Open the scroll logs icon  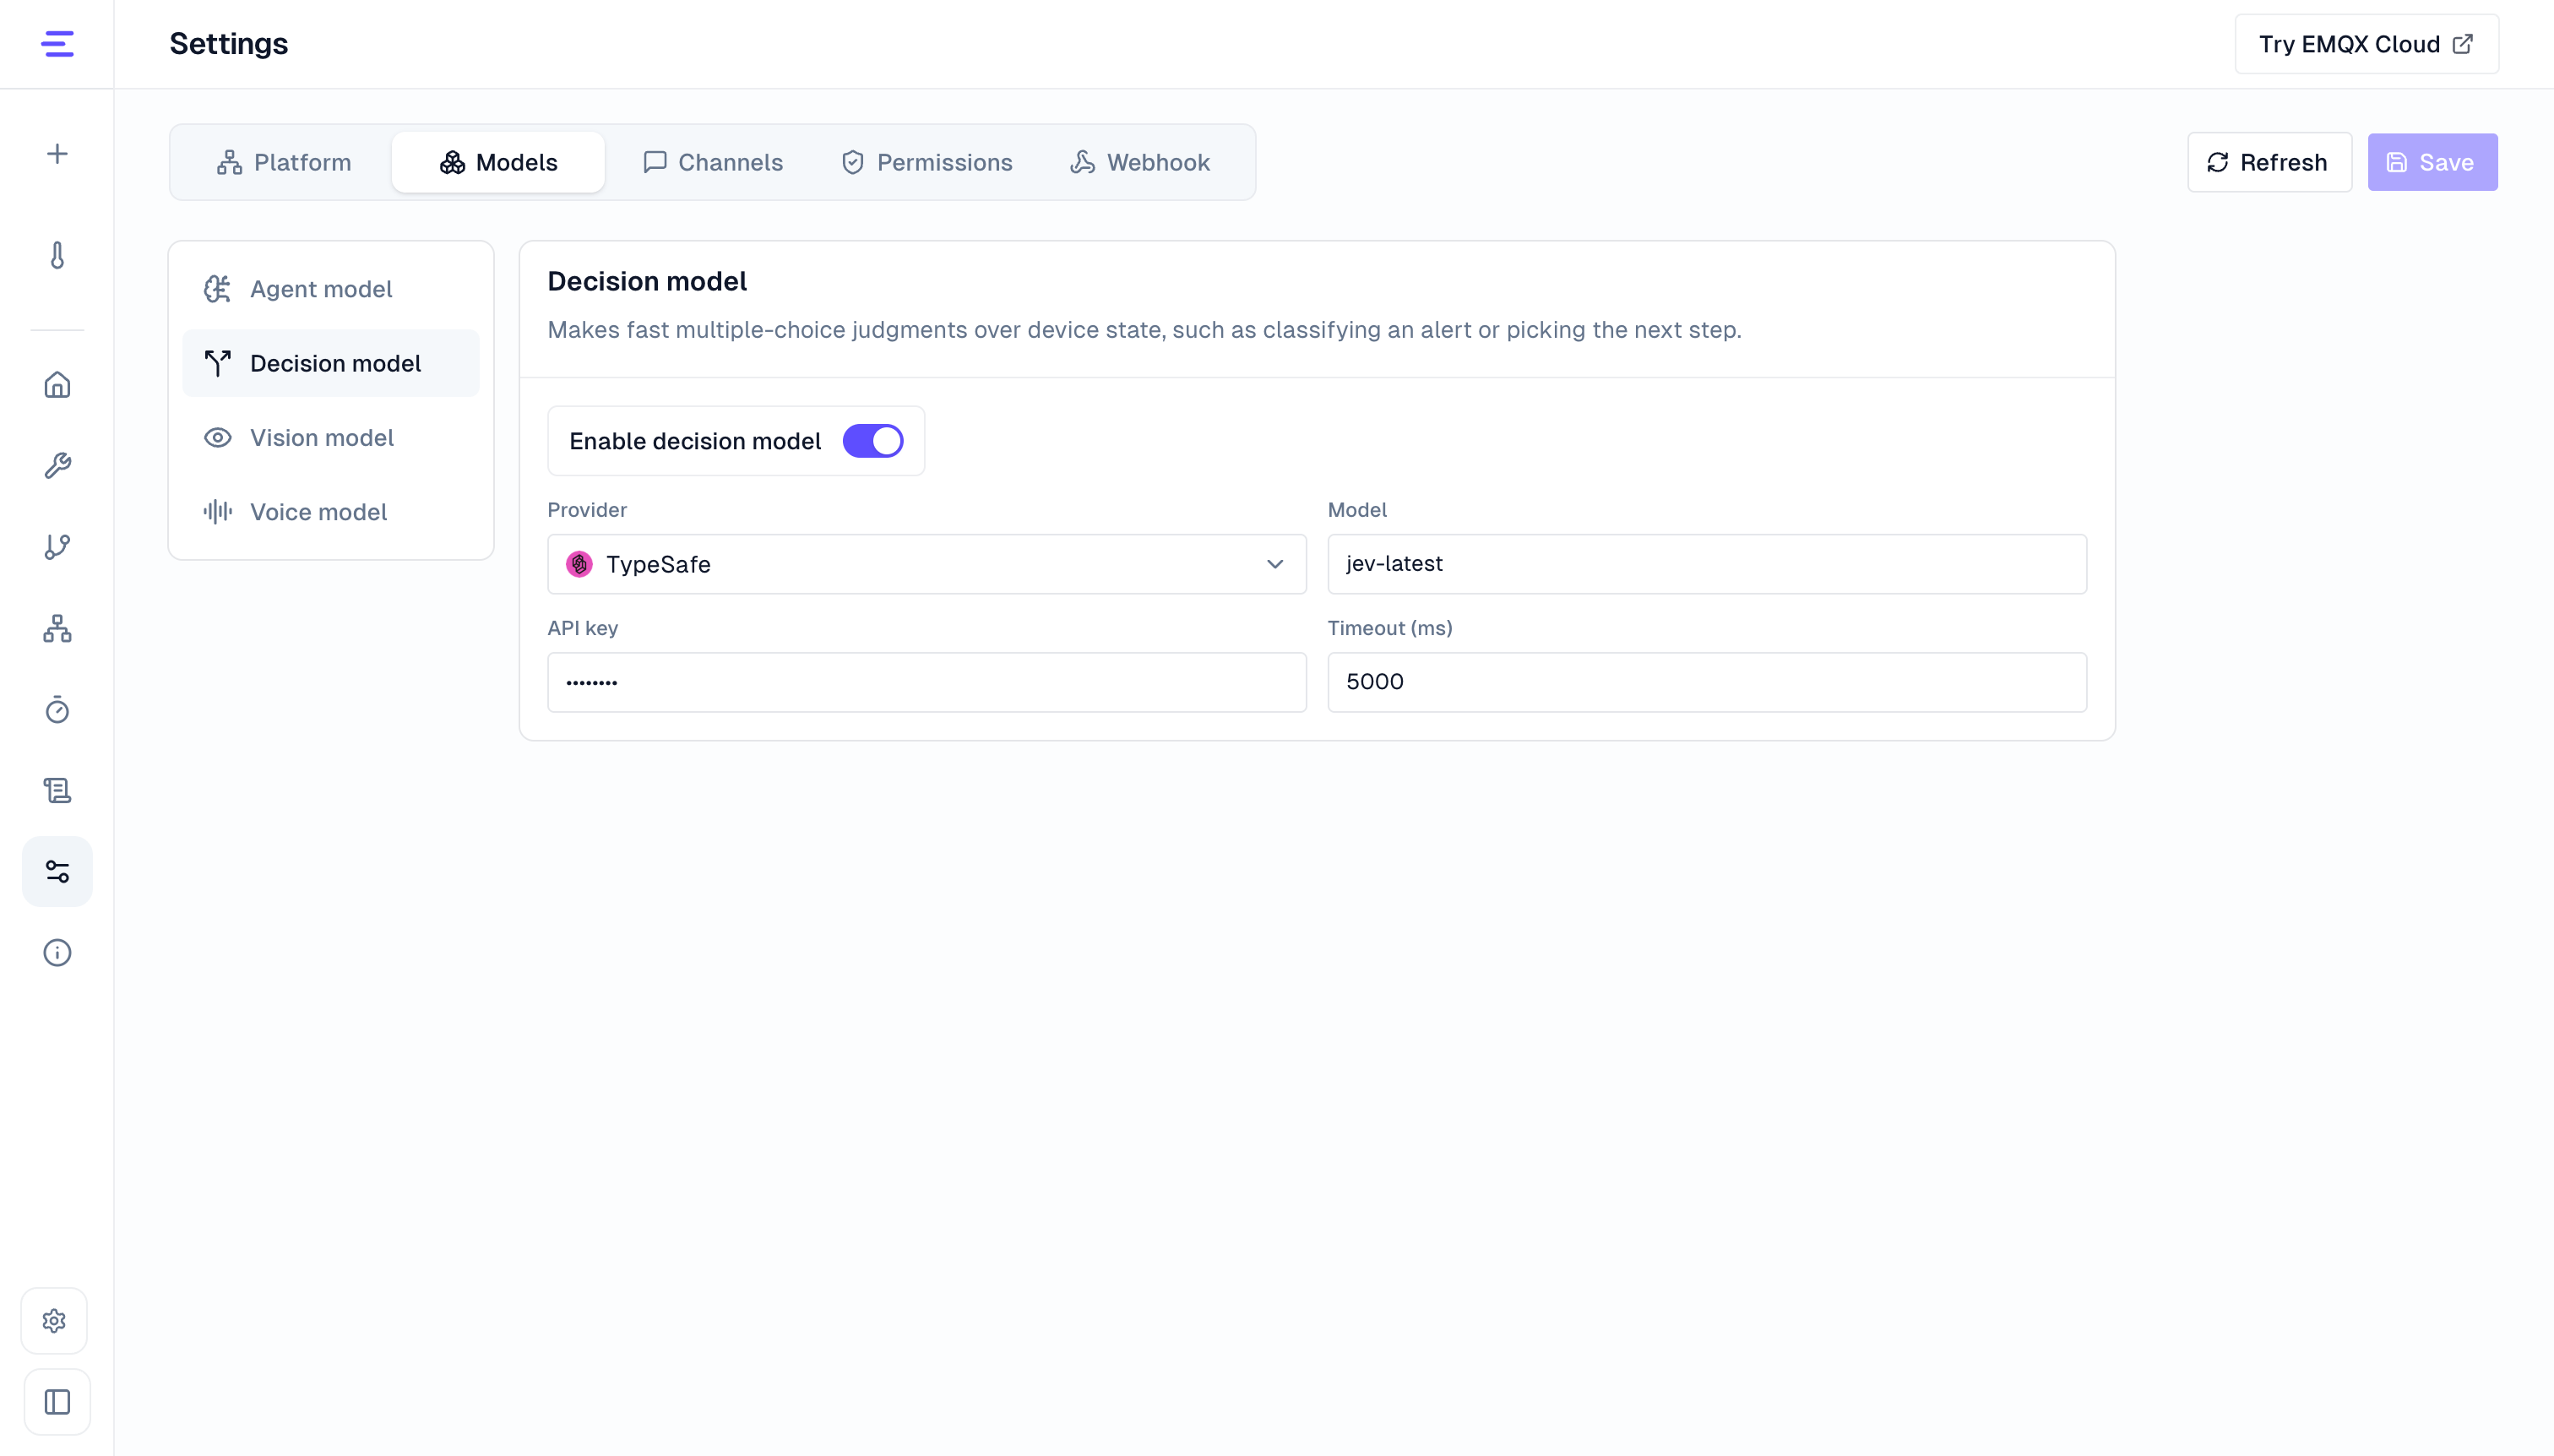(57, 790)
